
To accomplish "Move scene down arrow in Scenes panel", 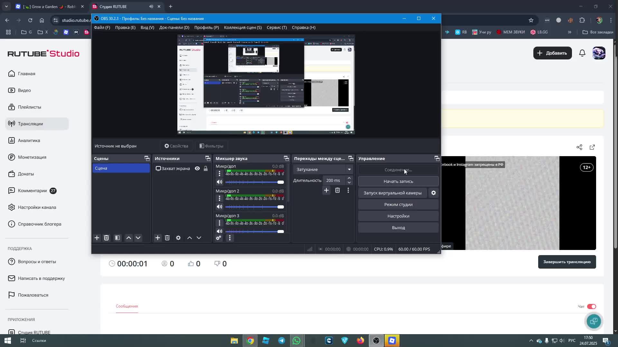I will pos(138,238).
